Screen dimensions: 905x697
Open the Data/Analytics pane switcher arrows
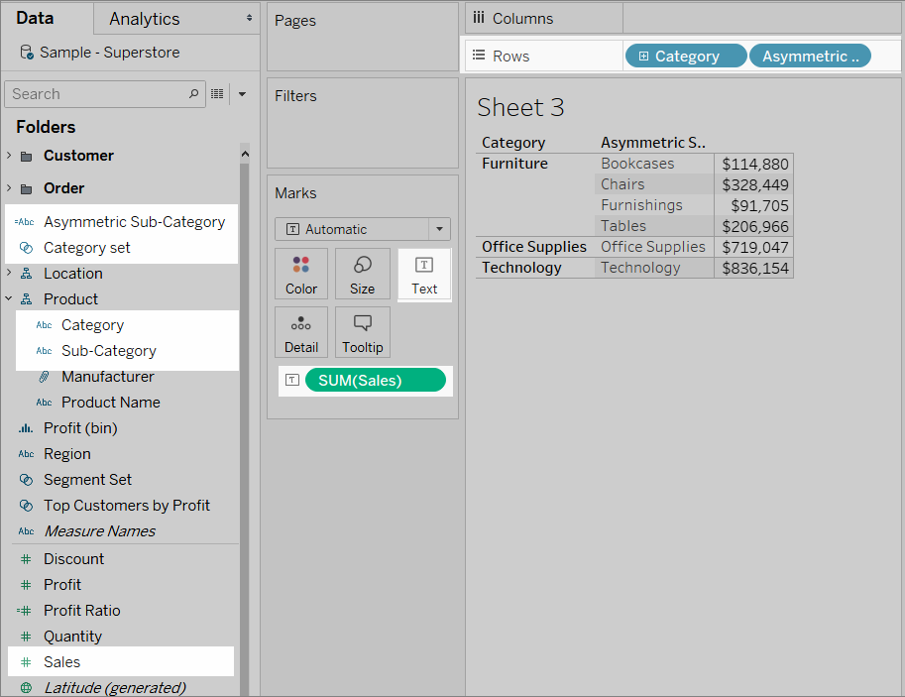[x=249, y=18]
